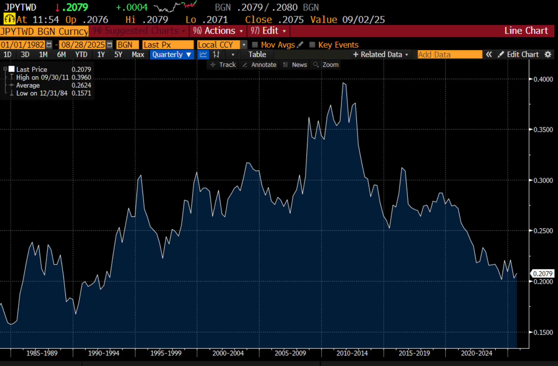Click the Last Price white color swatch

[12, 69]
